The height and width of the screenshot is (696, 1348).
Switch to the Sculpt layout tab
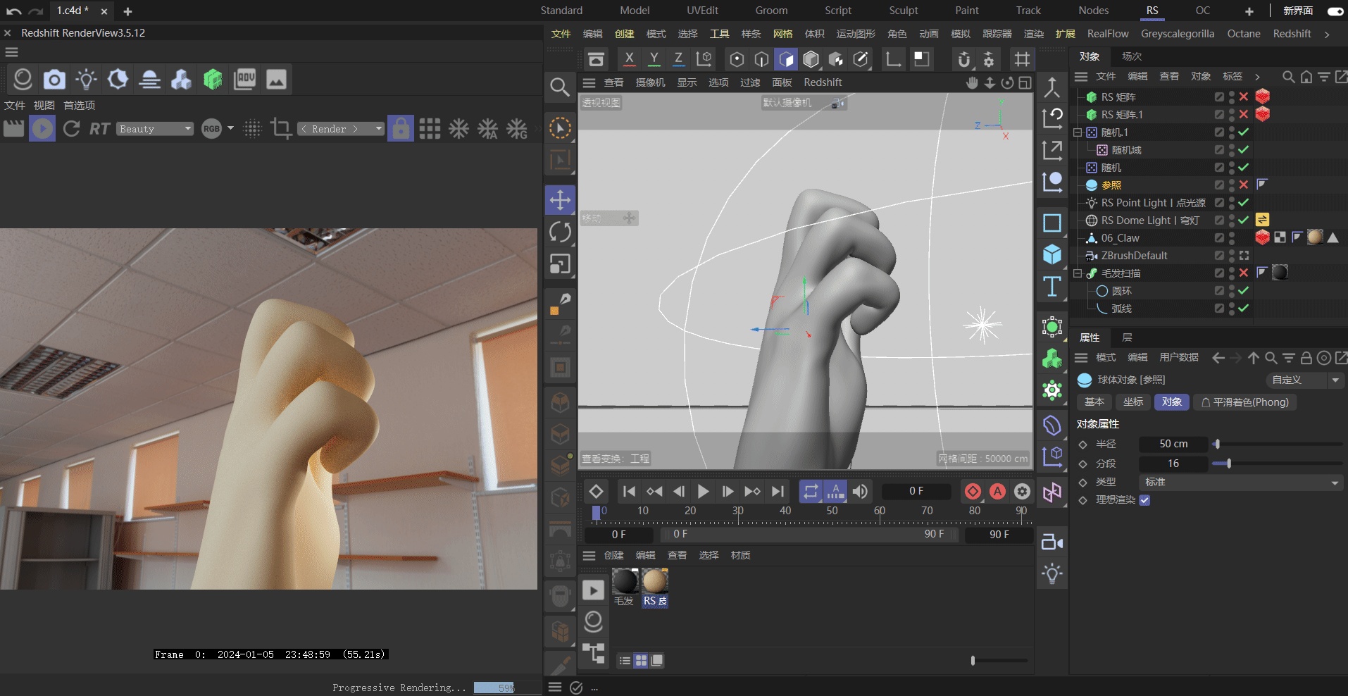click(904, 11)
